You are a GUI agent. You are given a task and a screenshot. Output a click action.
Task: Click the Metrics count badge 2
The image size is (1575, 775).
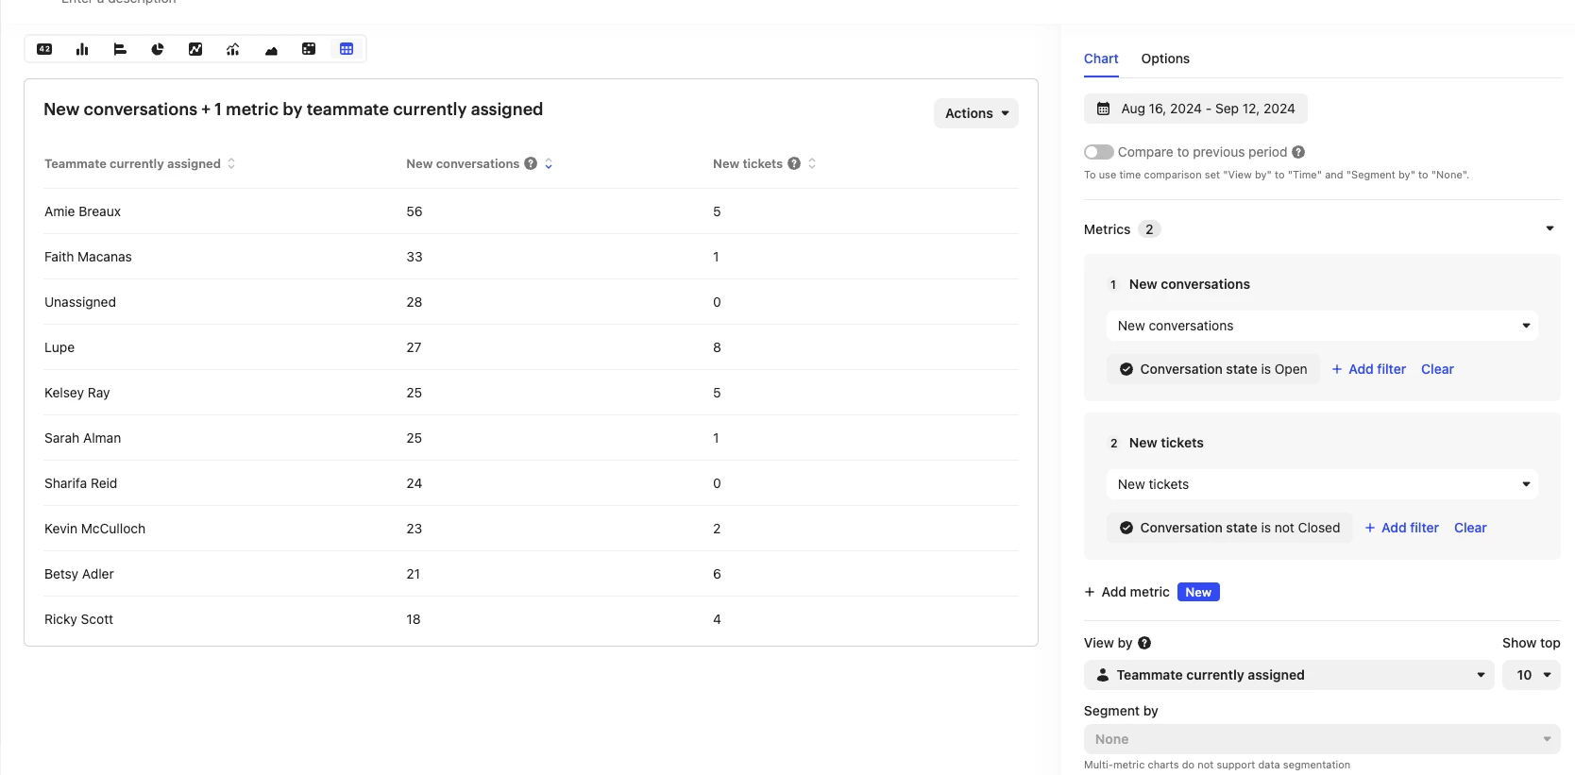1149,229
